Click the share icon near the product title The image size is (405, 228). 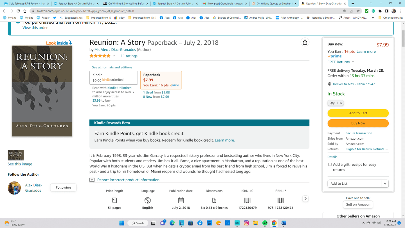pos(305,42)
